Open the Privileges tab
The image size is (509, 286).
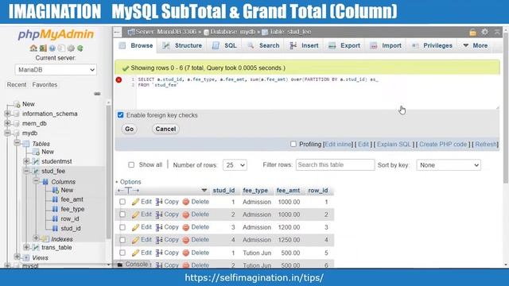[x=432, y=46]
